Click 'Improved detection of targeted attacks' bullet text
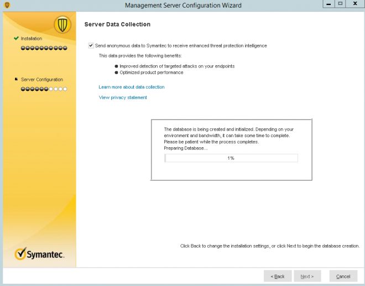 pyautogui.click(x=177, y=66)
